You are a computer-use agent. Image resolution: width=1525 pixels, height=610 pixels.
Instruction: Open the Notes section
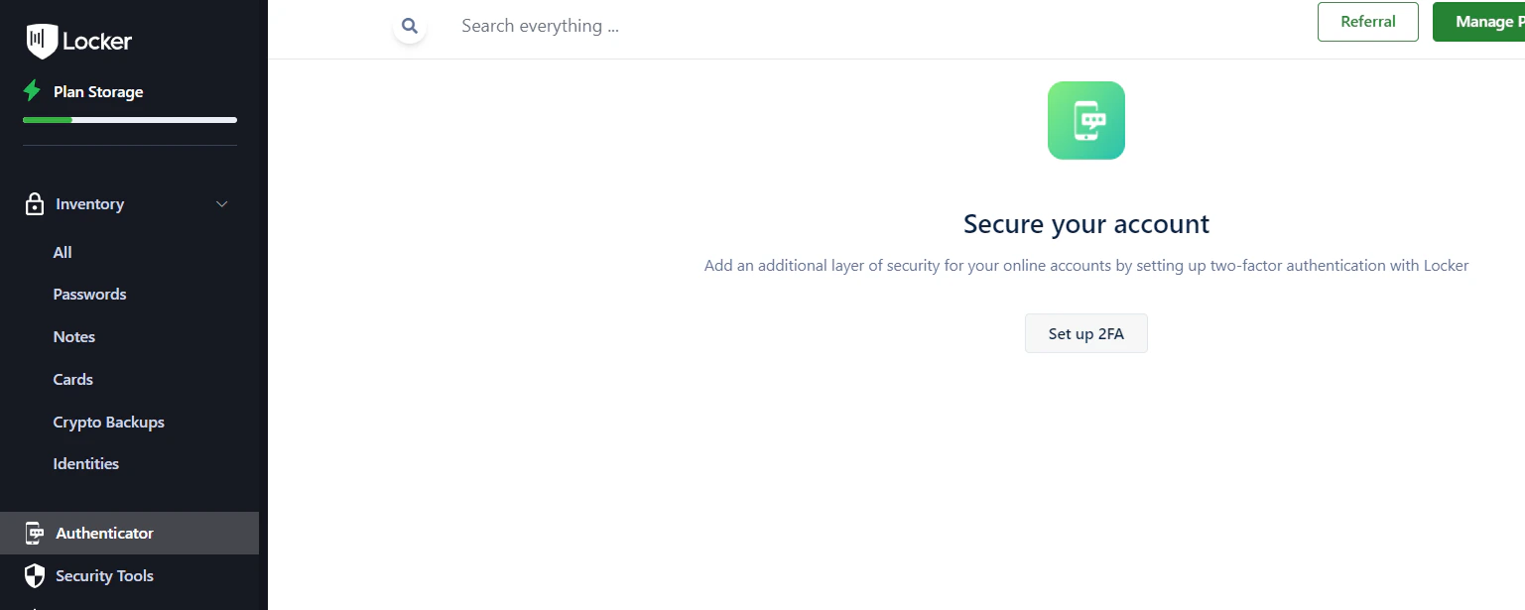click(x=73, y=336)
